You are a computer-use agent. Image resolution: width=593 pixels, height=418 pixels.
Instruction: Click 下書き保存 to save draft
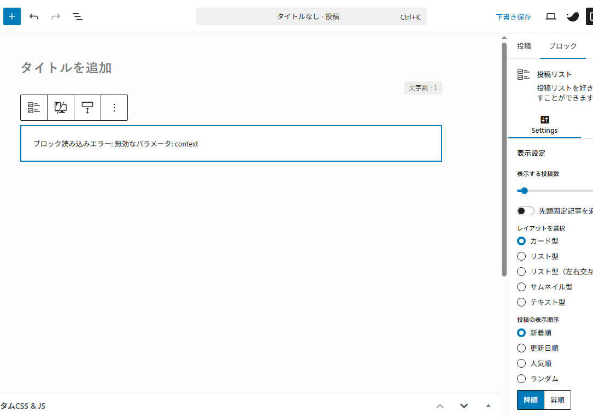click(513, 17)
